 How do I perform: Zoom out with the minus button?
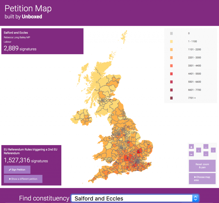click(191, 154)
